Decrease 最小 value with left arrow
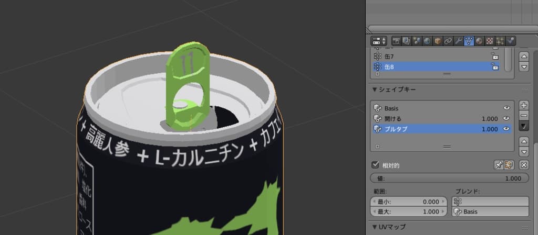 coord(374,202)
